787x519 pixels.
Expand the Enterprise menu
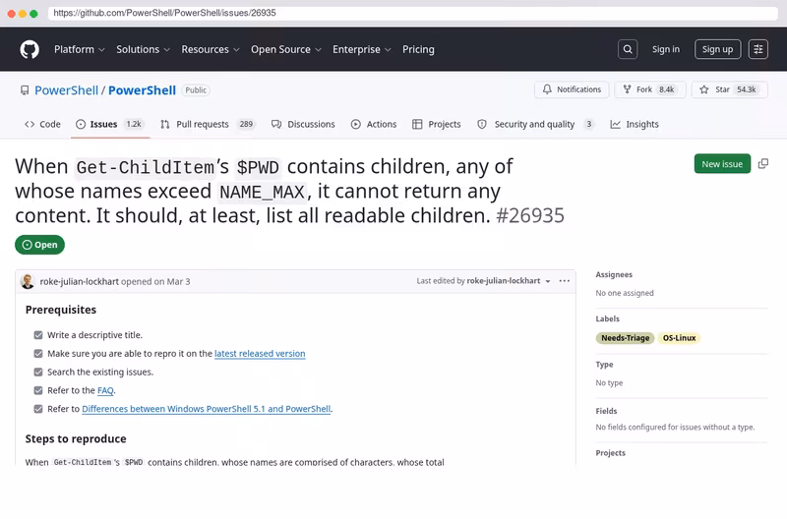[x=361, y=49]
